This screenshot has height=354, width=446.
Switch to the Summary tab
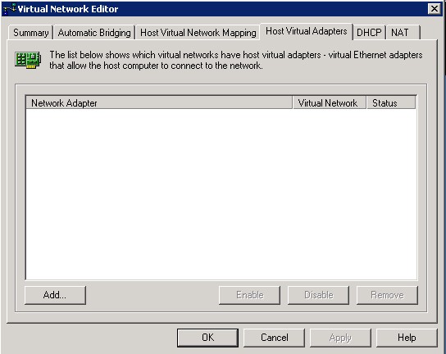(30, 33)
